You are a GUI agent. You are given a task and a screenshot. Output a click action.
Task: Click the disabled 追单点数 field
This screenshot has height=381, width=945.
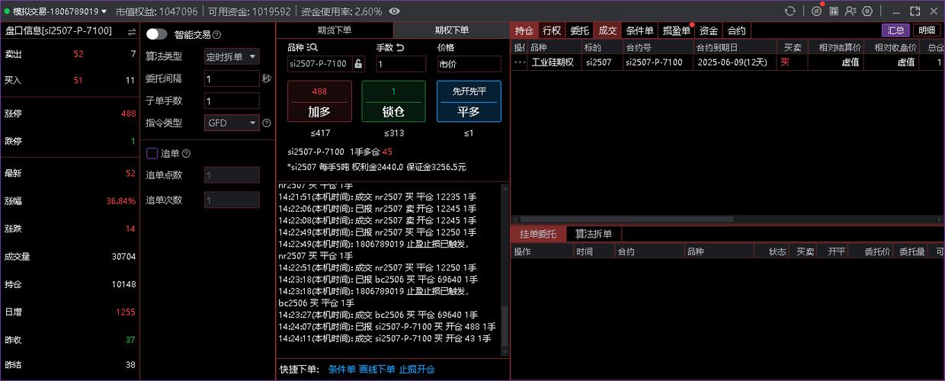[232, 175]
